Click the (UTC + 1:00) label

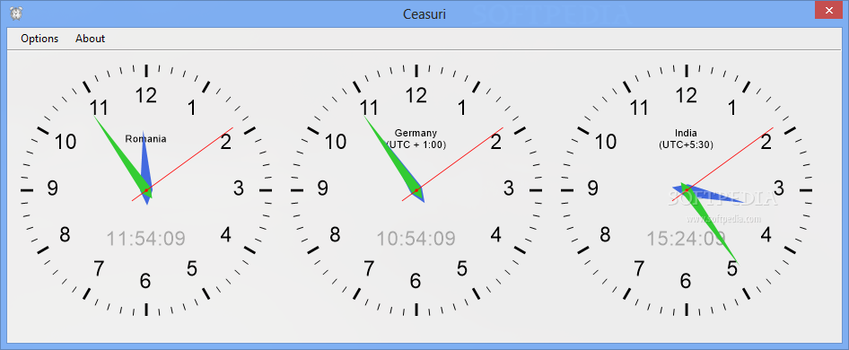pyautogui.click(x=416, y=144)
